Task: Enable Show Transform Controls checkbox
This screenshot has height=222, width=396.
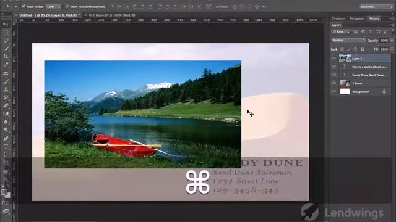Action: [x=67, y=7]
